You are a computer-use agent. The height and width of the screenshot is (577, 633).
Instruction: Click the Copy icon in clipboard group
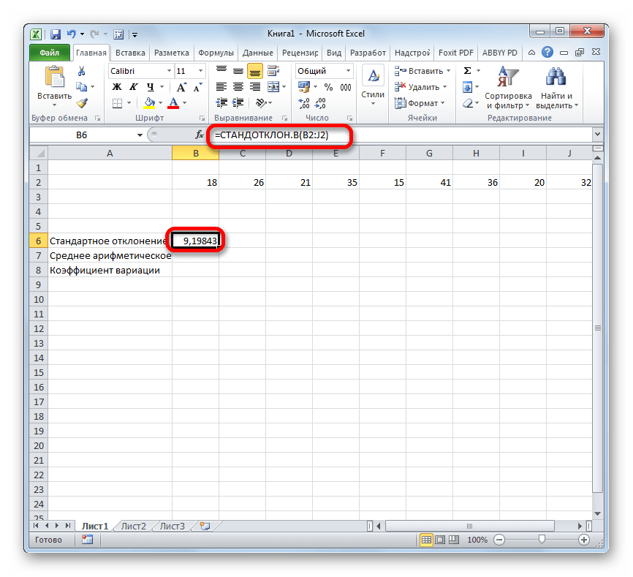[x=82, y=87]
